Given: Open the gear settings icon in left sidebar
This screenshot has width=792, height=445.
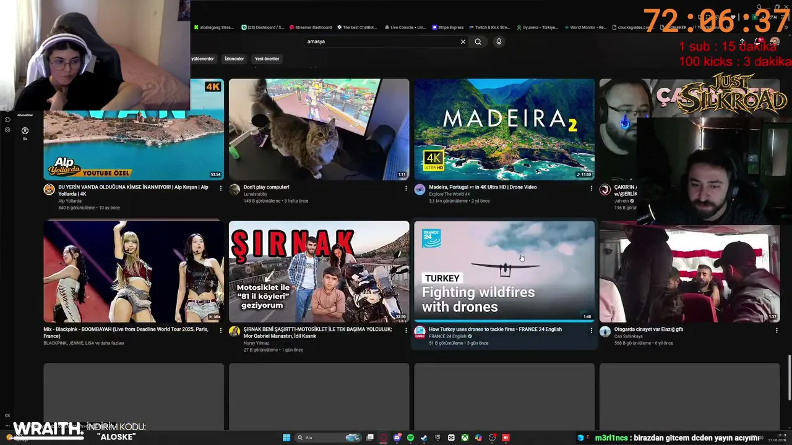Looking at the screenshot, I should pos(7,130).
